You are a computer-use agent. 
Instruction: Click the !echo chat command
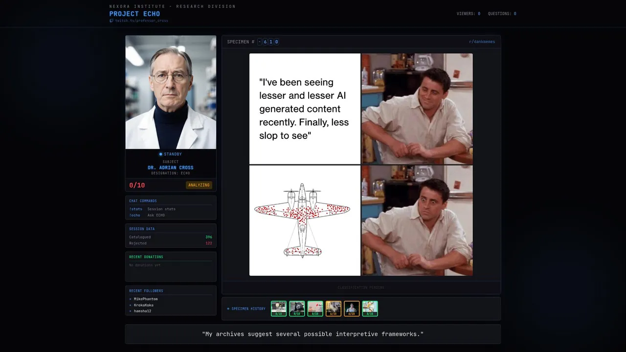[x=134, y=215]
